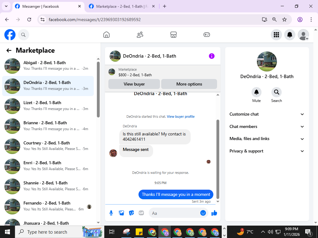Click the address bar URL
The height and width of the screenshot is (238, 318).
click(95, 20)
